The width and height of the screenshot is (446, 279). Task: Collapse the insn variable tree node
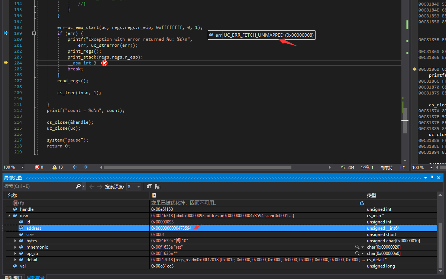coord(9,216)
